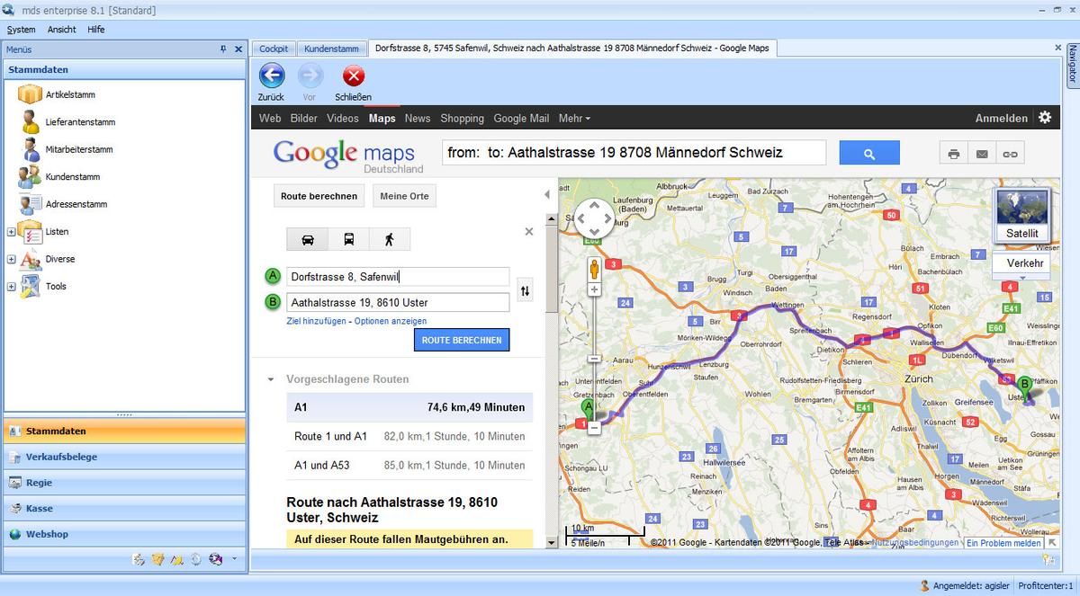
Task: Open the Kasse navigation group
Action: tap(124, 508)
